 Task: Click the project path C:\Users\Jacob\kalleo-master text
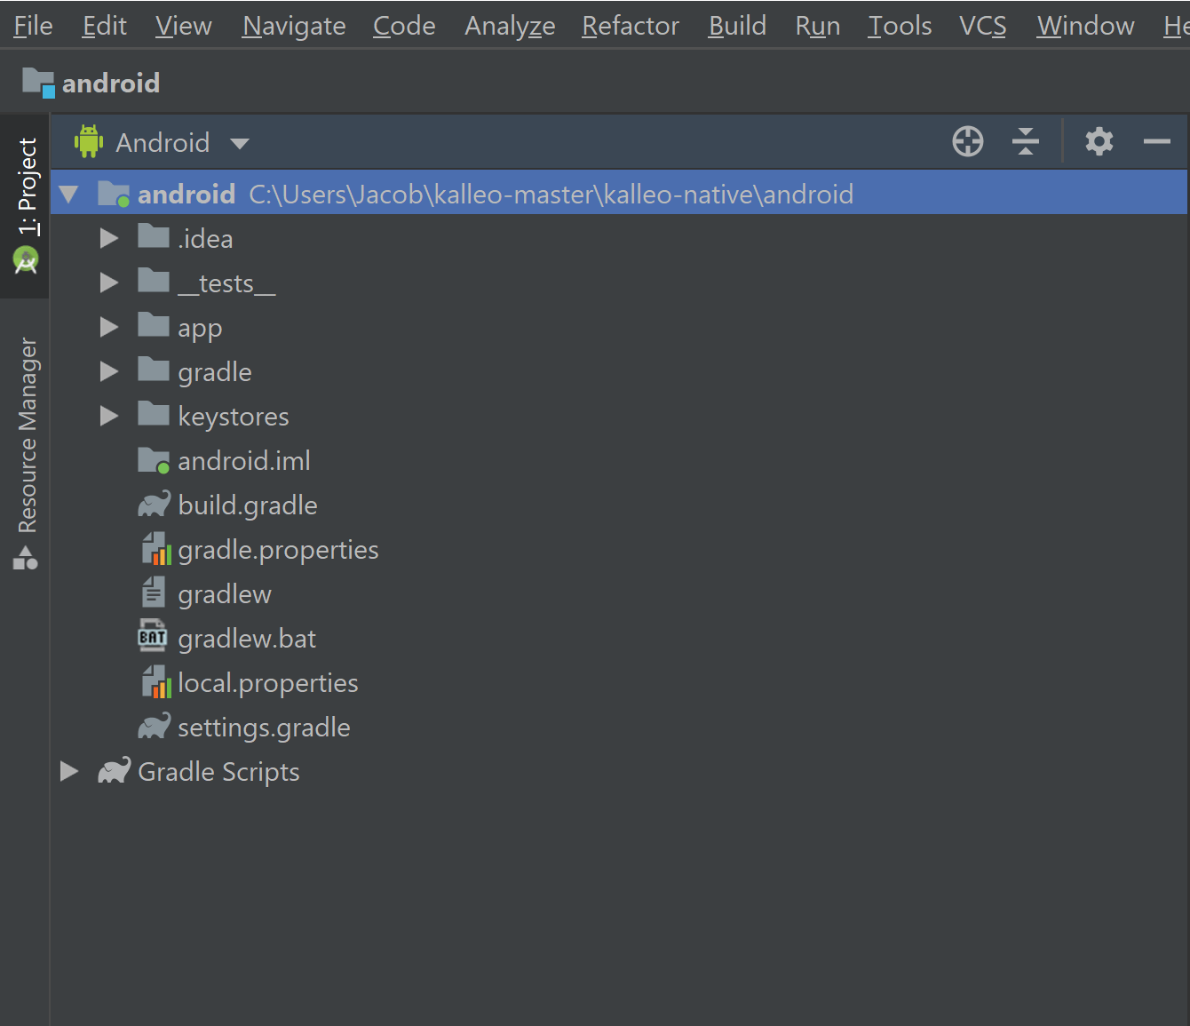(x=551, y=194)
